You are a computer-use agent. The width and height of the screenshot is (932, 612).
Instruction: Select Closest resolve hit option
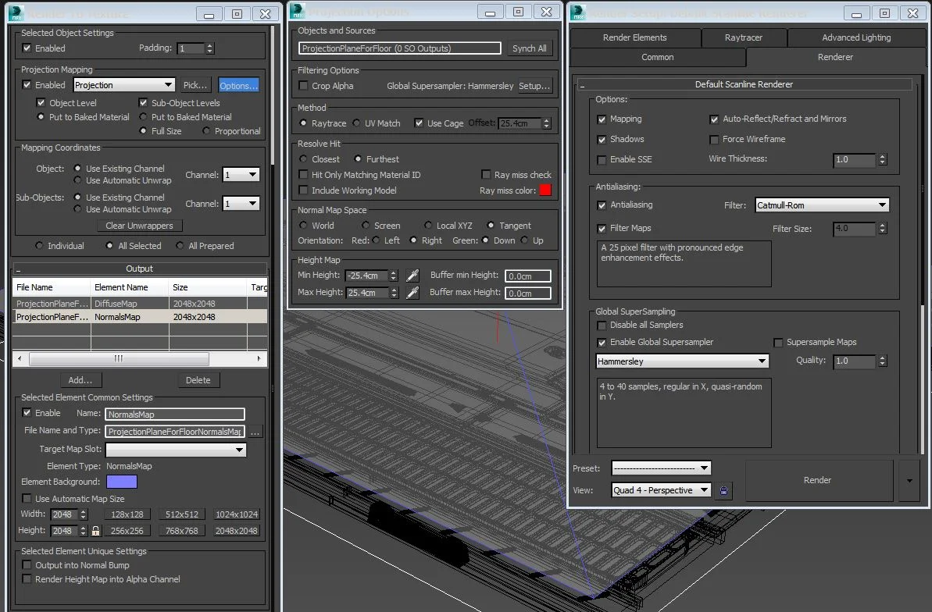pyautogui.click(x=303, y=159)
